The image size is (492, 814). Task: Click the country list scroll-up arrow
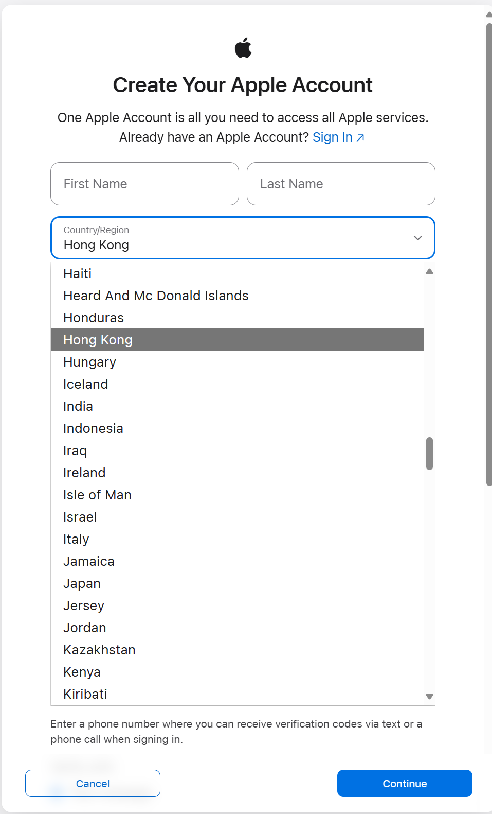(x=429, y=271)
